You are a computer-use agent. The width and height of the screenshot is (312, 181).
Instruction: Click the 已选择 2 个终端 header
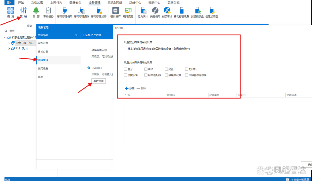pyautogui.click(x=92, y=35)
